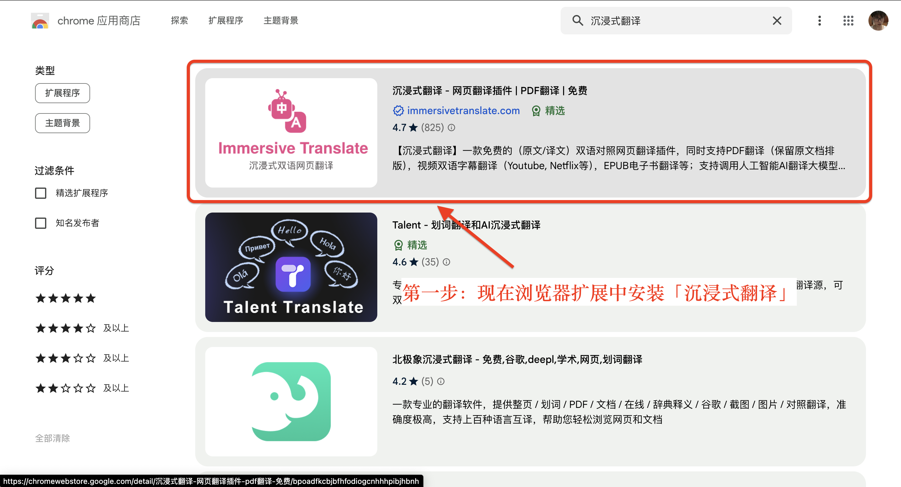The height and width of the screenshot is (487, 901).
Task: Open 沉浸式翻译 - 网页翻译插件 title
Action: pyautogui.click(x=490, y=91)
